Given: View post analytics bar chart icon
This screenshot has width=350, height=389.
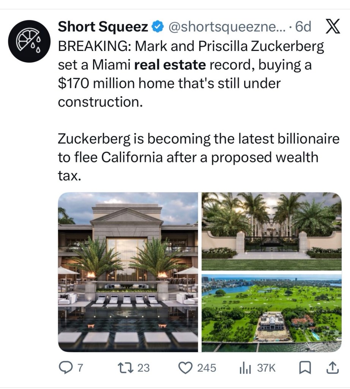Looking at the screenshot, I should click(246, 368).
